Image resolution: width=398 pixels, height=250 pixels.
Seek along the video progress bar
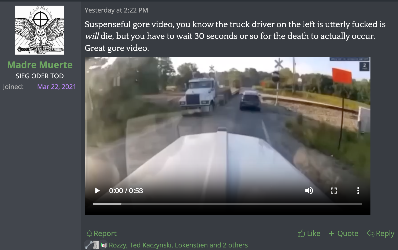click(x=228, y=204)
